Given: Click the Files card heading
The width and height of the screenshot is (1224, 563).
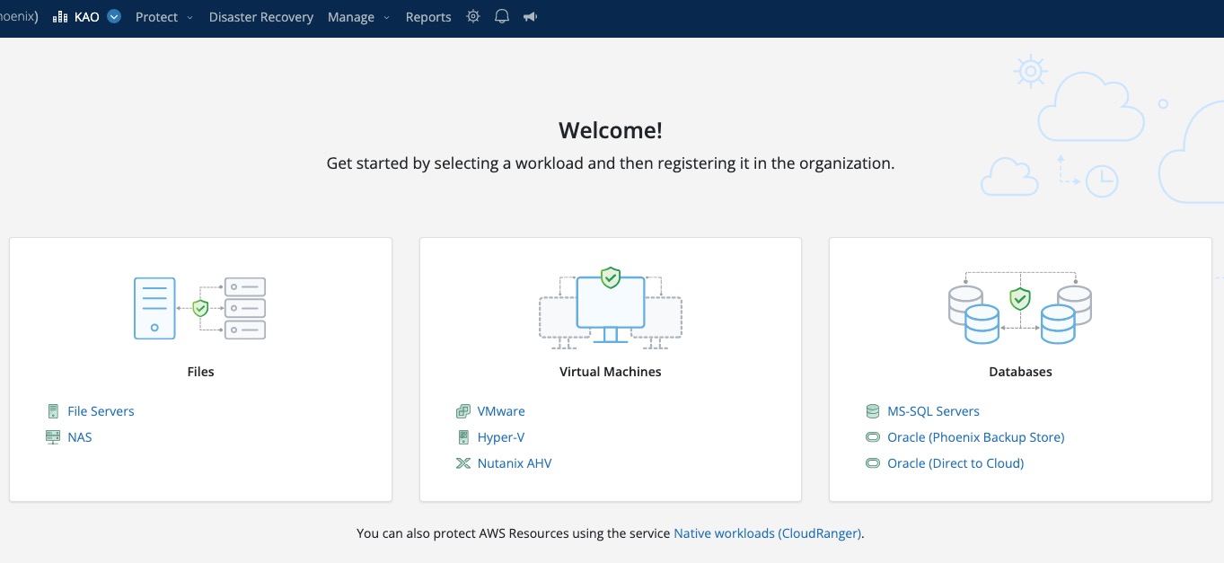Looking at the screenshot, I should [200, 372].
